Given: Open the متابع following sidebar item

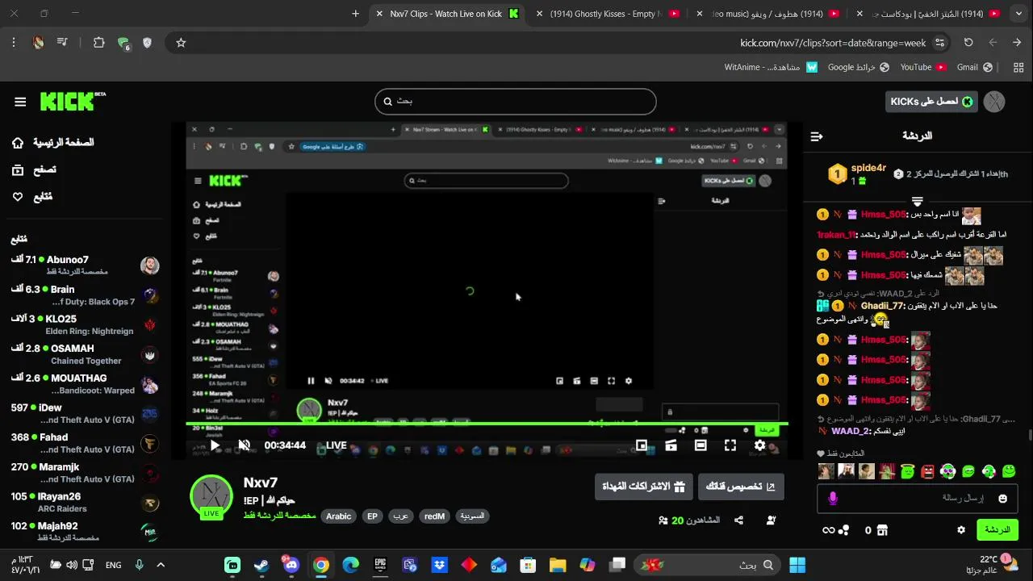Looking at the screenshot, I should click(x=32, y=196).
